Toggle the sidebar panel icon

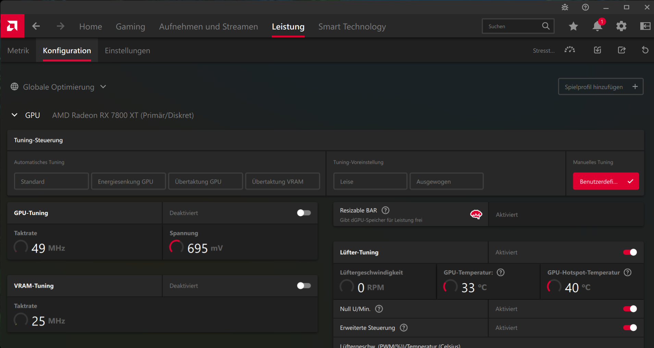[645, 26]
